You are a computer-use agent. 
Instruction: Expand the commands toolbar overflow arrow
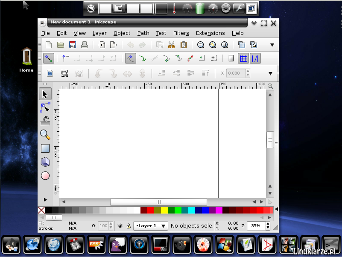coord(272,44)
